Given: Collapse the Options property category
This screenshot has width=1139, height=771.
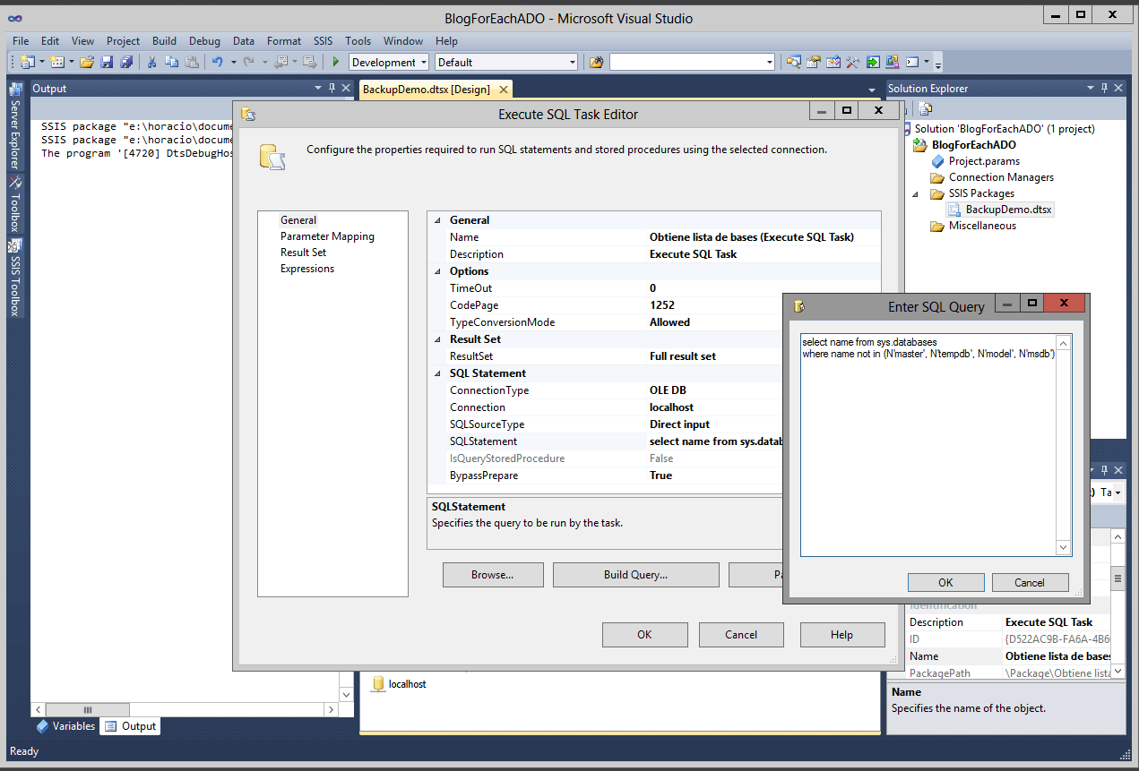Looking at the screenshot, I should pyautogui.click(x=438, y=271).
